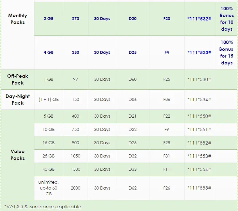Select the *111*534# Day-Night code

[x=199, y=100]
